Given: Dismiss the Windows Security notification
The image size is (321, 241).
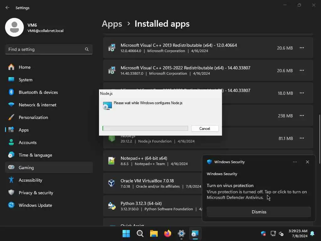Looking at the screenshot, I should (x=259, y=212).
